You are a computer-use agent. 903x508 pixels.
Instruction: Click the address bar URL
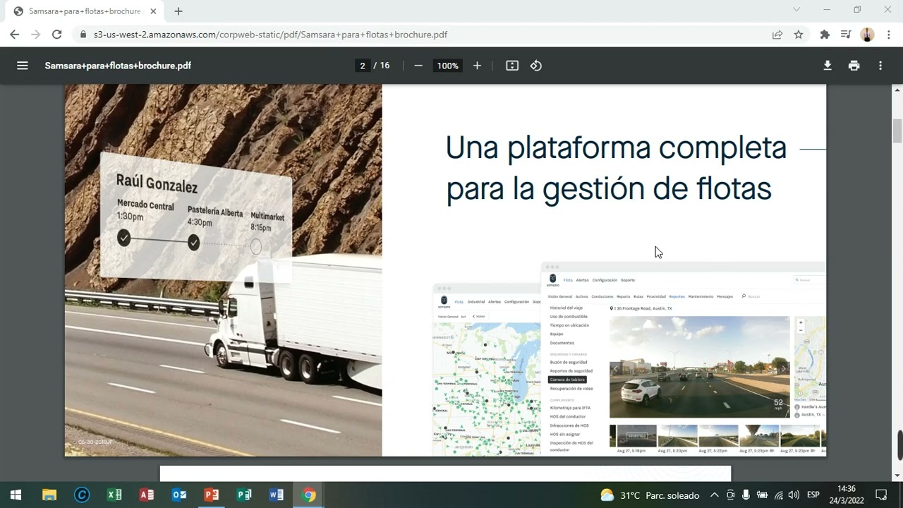point(270,35)
